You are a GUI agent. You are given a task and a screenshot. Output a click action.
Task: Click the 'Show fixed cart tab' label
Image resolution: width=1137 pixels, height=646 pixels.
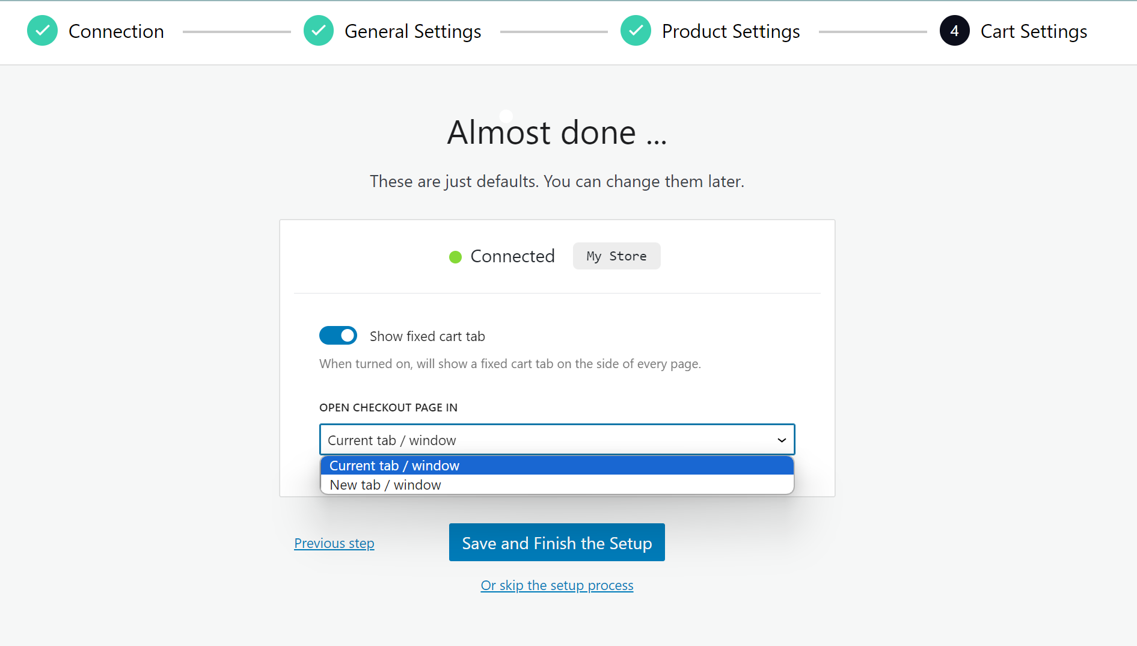coord(427,336)
